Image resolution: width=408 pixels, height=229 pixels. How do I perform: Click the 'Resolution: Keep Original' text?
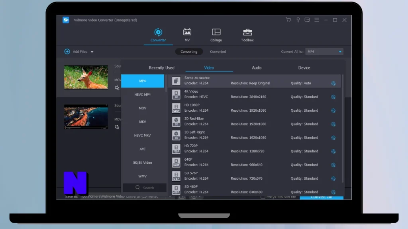tap(250, 83)
